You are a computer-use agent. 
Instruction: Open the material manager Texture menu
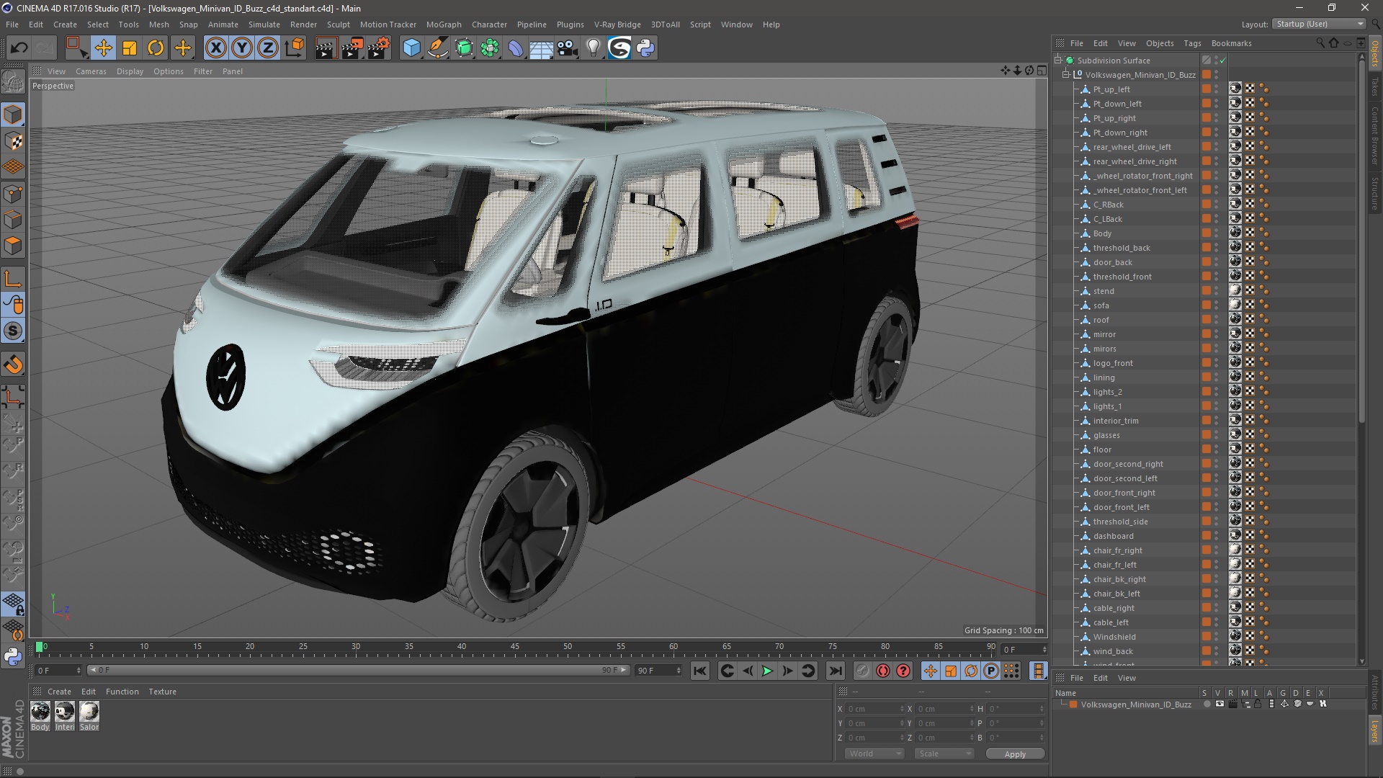point(162,692)
